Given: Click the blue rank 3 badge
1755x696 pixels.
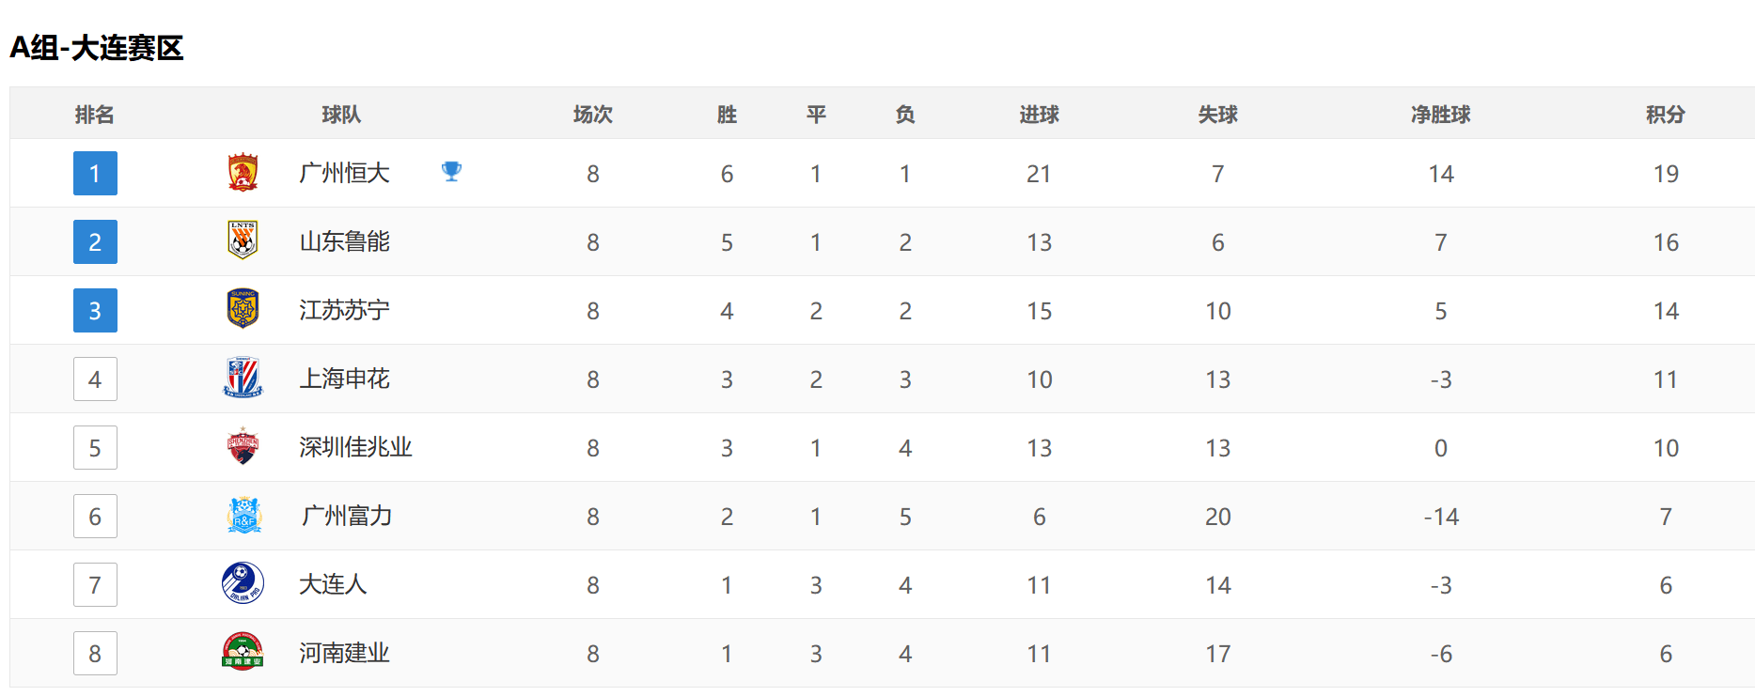Looking at the screenshot, I should point(95,310).
